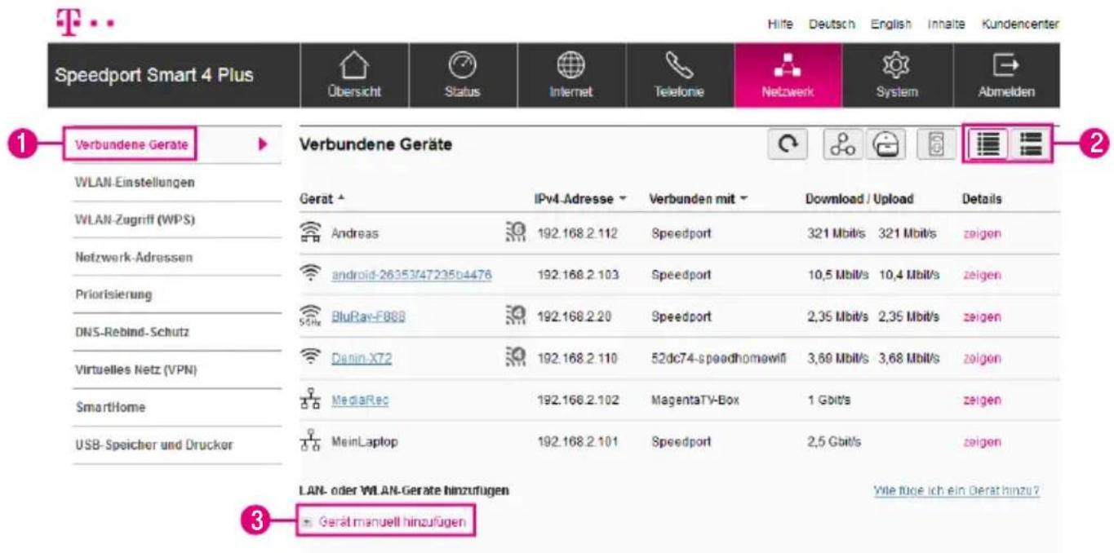
Task: Switch language to English
Action: (x=891, y=24)
